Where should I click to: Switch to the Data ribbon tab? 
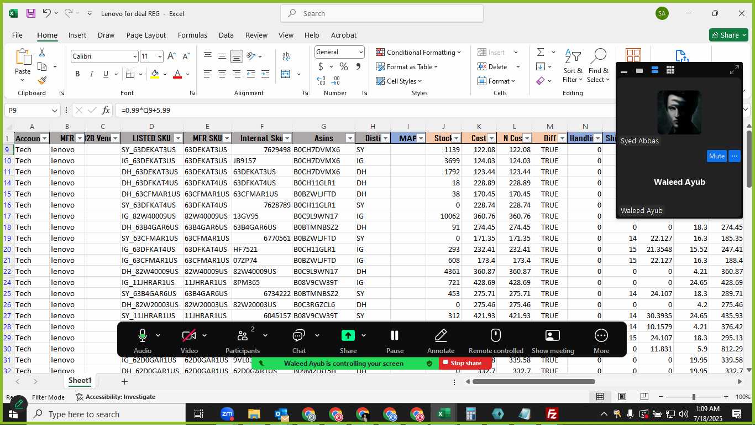click(226, 35)
